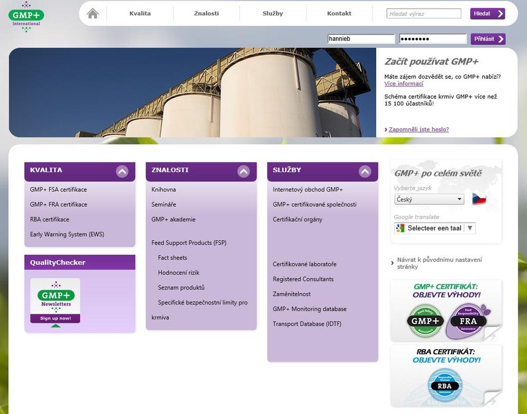527x414 pixels.
Task: Collapse the Služby panel with its chevron
Action: coord(365,172)
